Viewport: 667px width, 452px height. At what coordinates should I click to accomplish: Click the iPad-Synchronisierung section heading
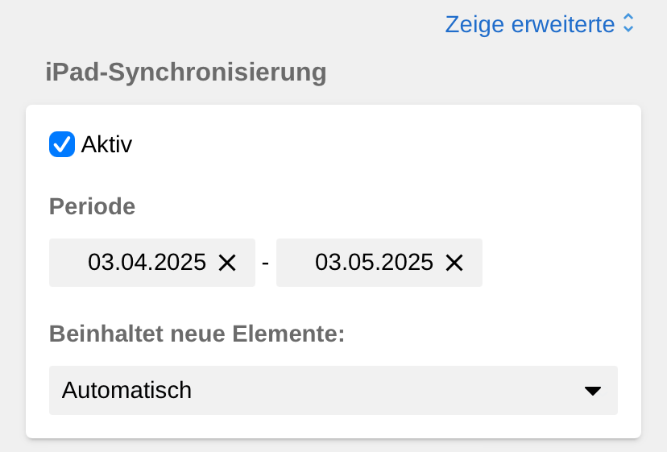pos(186,73)
